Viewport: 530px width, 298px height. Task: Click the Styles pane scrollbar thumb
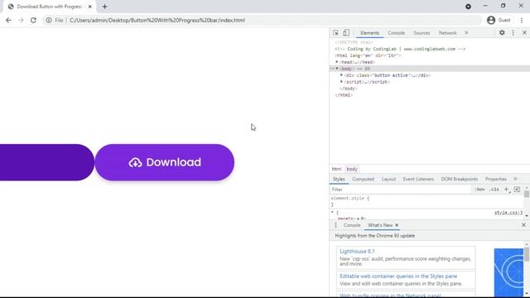coord(527,194)
